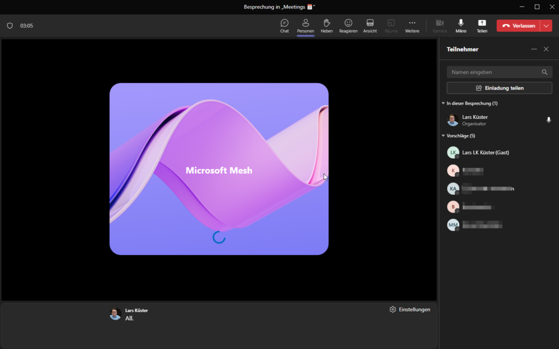Open caption Einstellungen settings
559x349 pixels.
410,310
